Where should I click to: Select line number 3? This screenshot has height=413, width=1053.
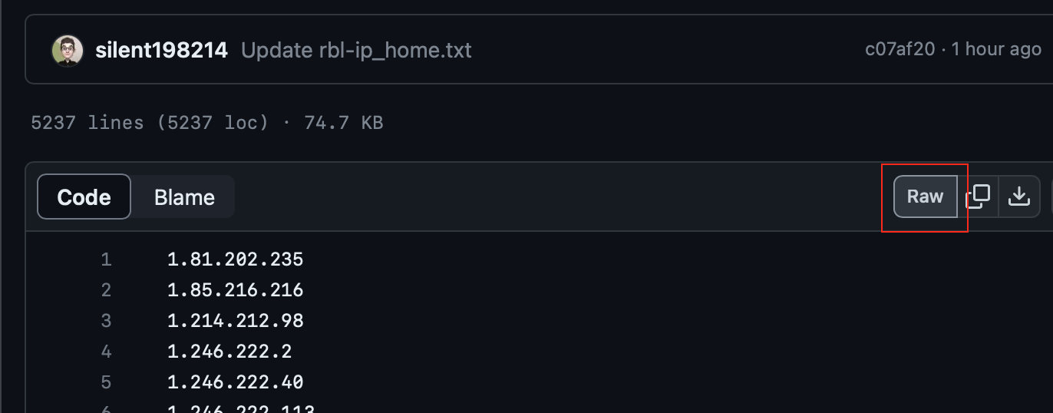pos(106,321)
